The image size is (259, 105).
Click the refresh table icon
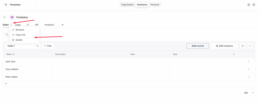pyautogui.click(x=243, y=46)
